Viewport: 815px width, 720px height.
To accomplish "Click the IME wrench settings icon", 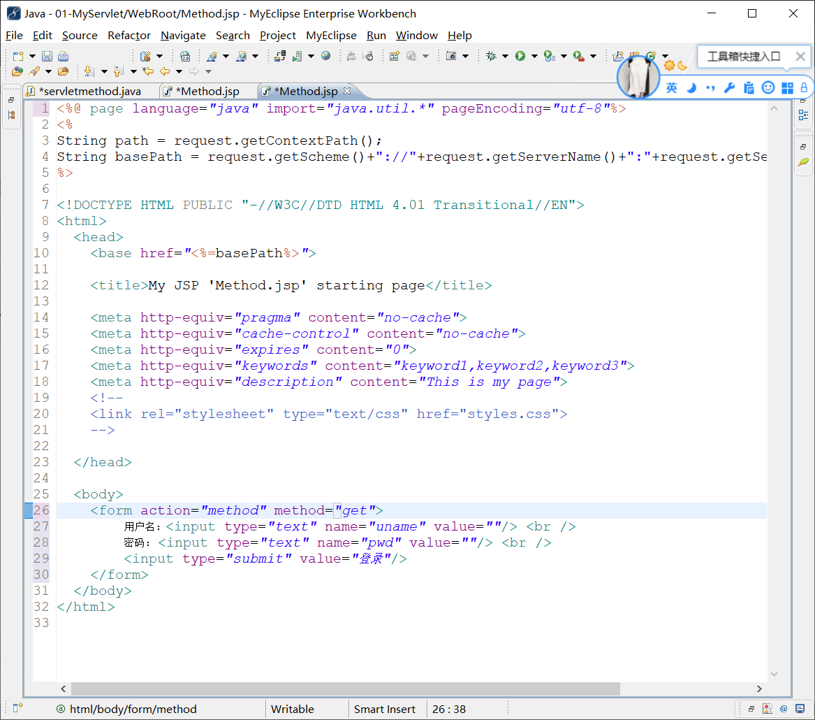I will (x=730, y=88).
